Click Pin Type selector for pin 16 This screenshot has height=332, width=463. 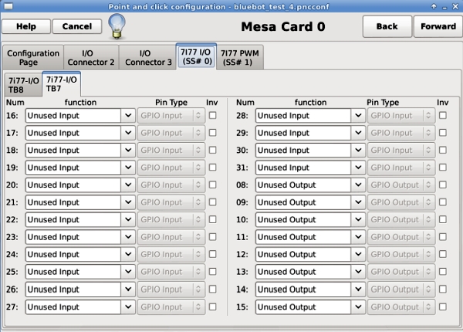click(x=171, y=116)
